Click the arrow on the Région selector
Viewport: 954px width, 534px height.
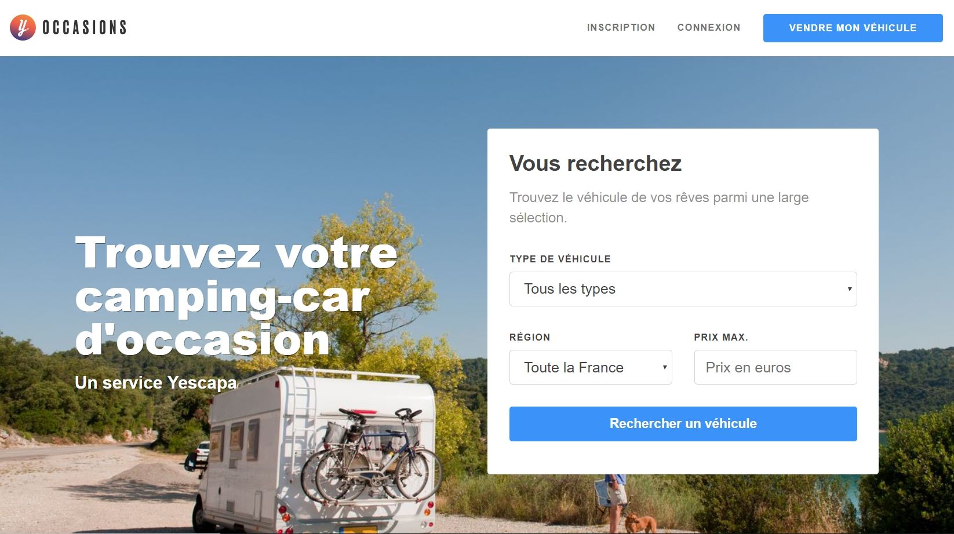pyautogui.click(x=664, y=367)
